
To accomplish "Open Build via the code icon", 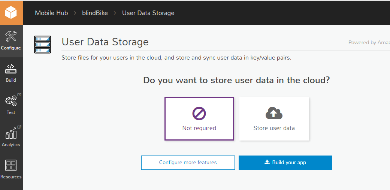I will (11, 69).
